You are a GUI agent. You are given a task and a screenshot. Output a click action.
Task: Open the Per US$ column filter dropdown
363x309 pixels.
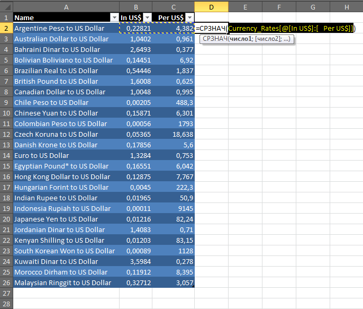point(189,18)
